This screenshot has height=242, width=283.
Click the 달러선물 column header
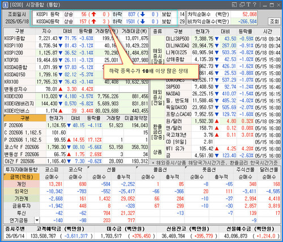pos(269,170)
